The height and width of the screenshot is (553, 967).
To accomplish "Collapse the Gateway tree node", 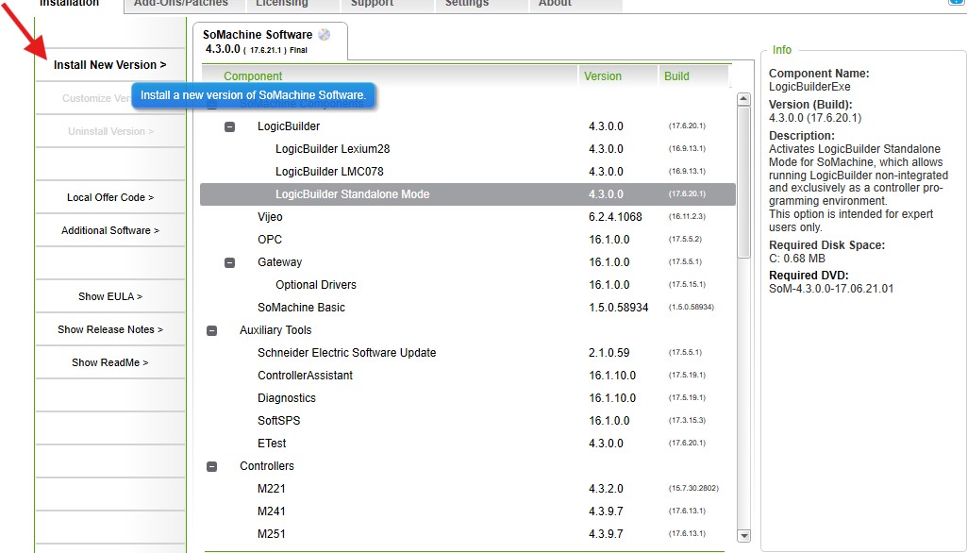I will 229,262.
